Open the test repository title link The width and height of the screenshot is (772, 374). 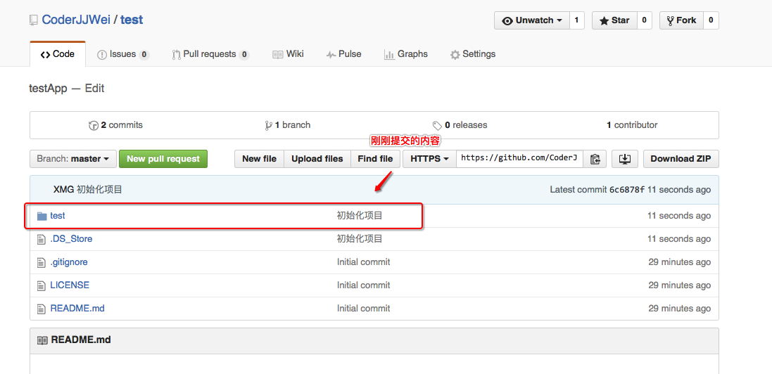click(x=132, y=20)
